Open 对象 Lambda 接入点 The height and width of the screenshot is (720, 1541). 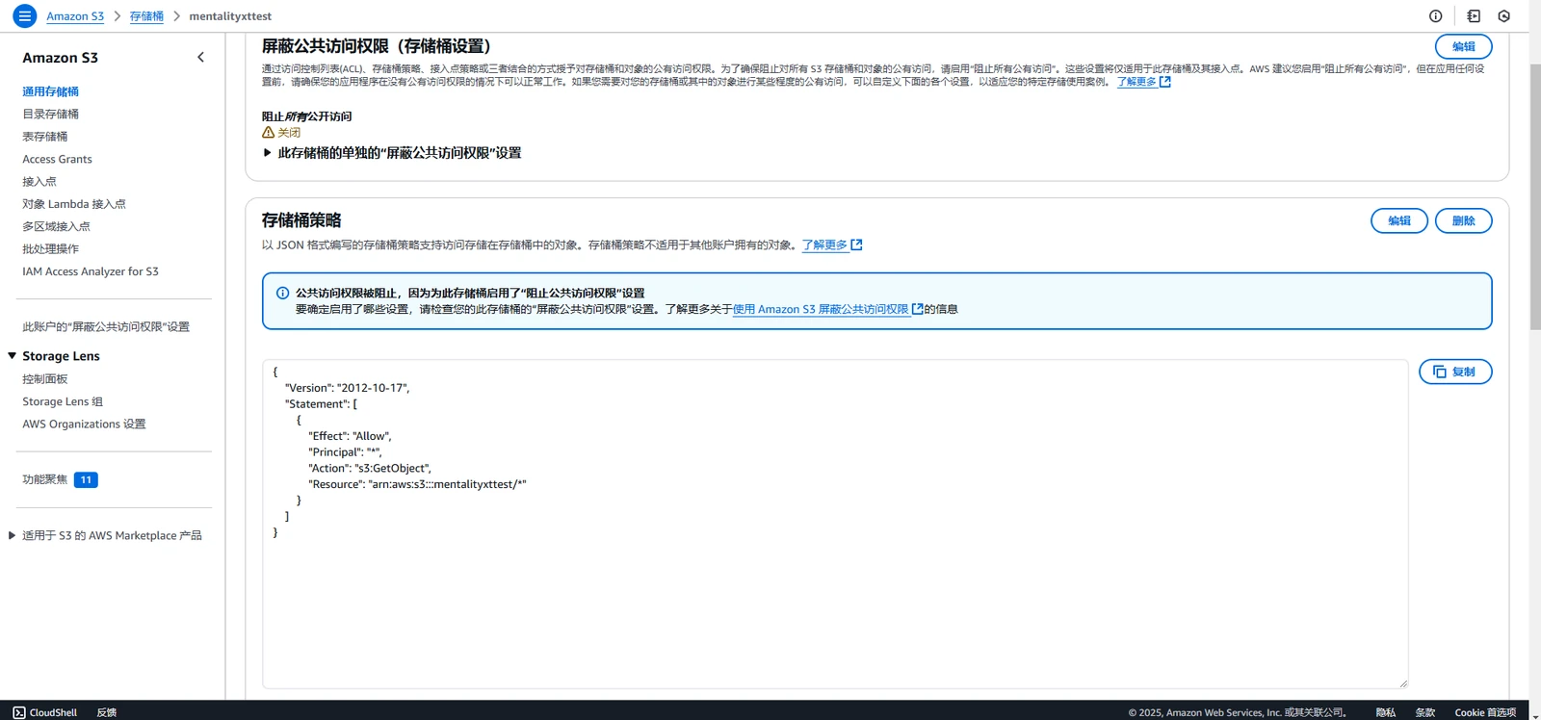point(74,204)
